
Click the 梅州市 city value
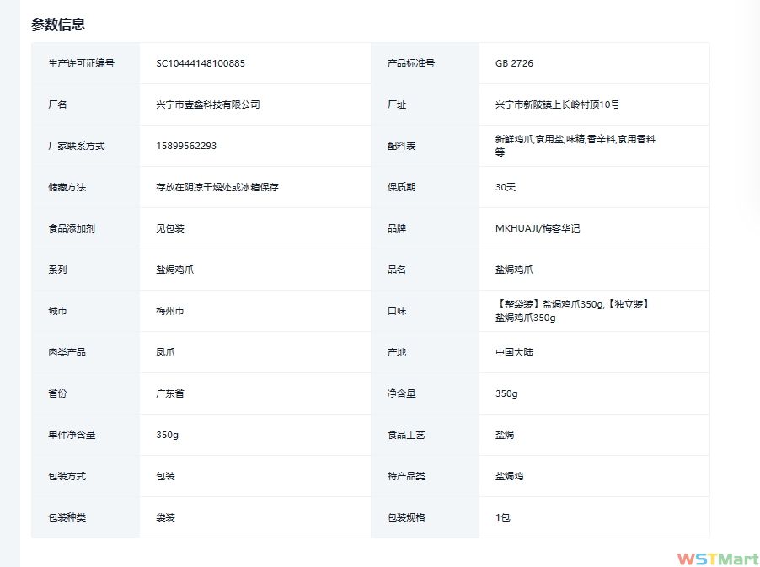pos(170,311)
